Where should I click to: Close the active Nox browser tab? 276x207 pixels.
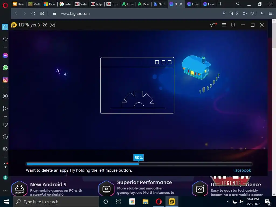tap(181, 4)
